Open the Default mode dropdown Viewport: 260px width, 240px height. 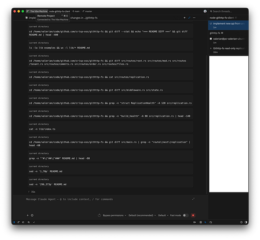click(x=163, y=215)
